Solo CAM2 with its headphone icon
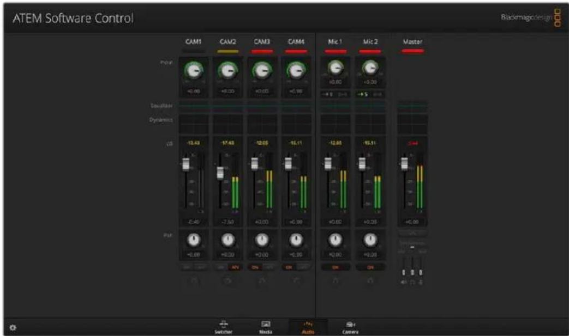Viewport: 569px width, 336px height. tap(228, 280)
